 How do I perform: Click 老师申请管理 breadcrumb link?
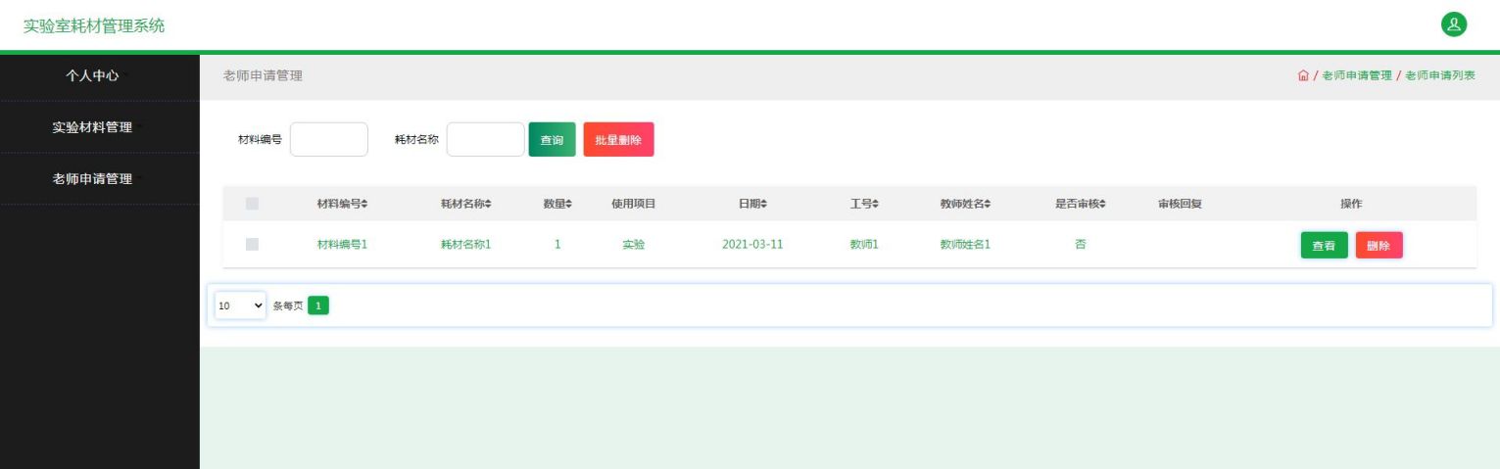pos(1357,76)
